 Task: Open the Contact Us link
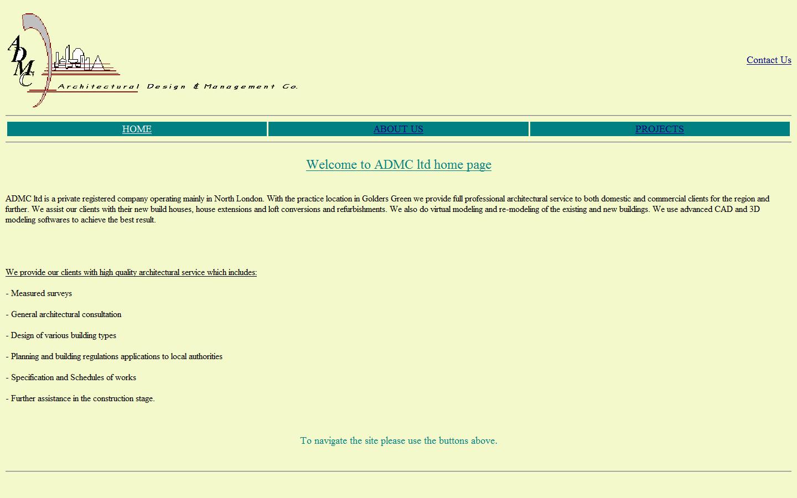click(x=768, y=60)
